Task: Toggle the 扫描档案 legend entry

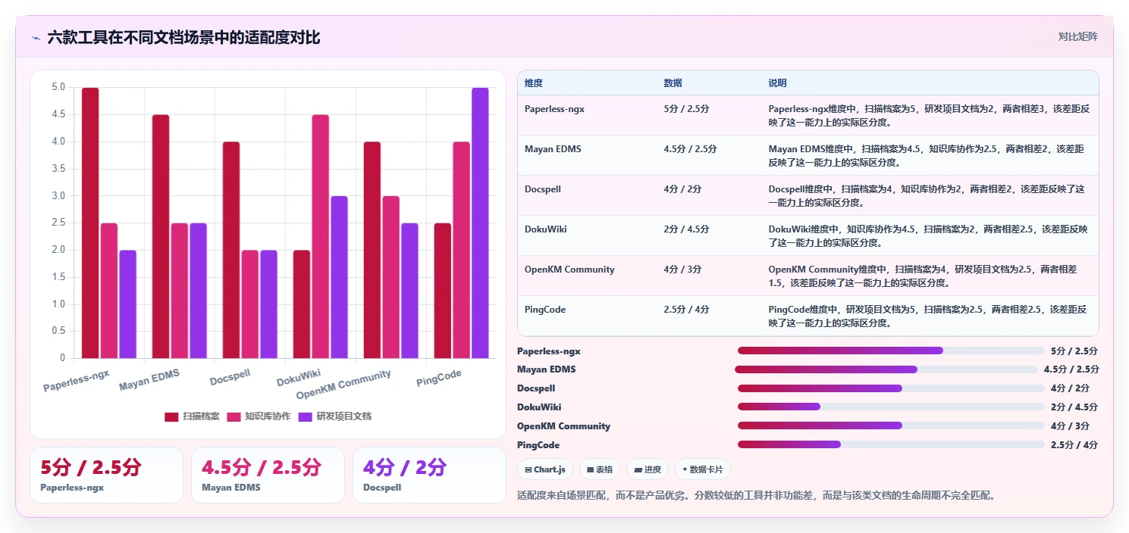Action: [x=192, y=416]
